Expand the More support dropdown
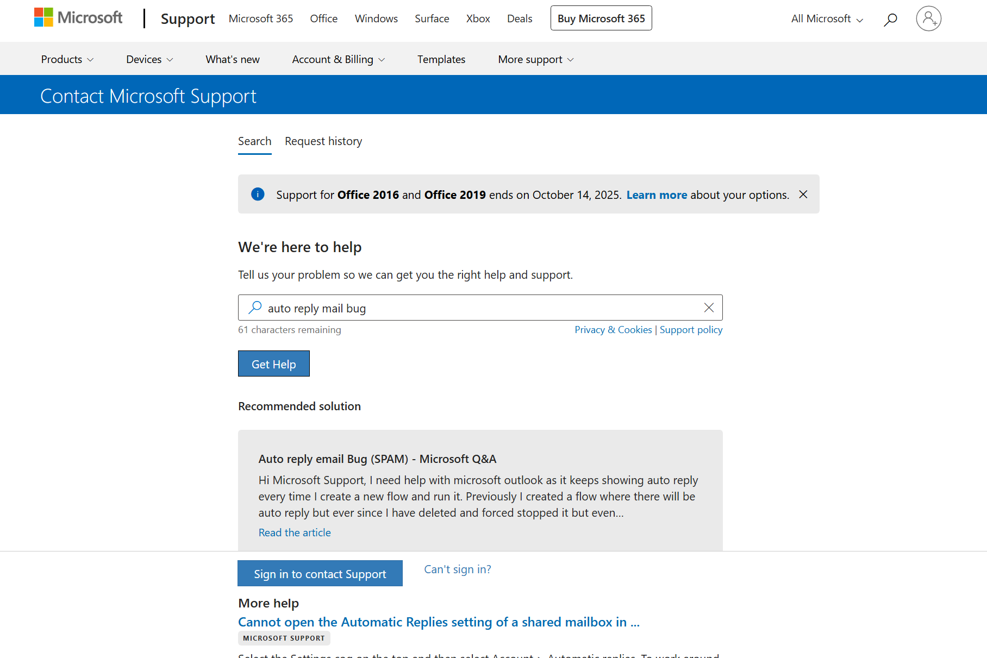 pyautogui.click(x=536, y=59)
